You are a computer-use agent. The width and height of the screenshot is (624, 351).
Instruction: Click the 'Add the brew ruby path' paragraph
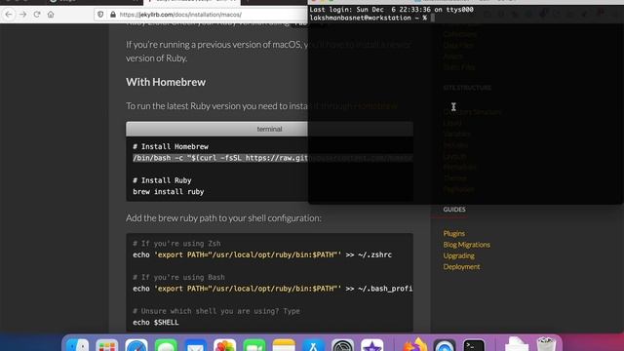(x=223, y=218)
